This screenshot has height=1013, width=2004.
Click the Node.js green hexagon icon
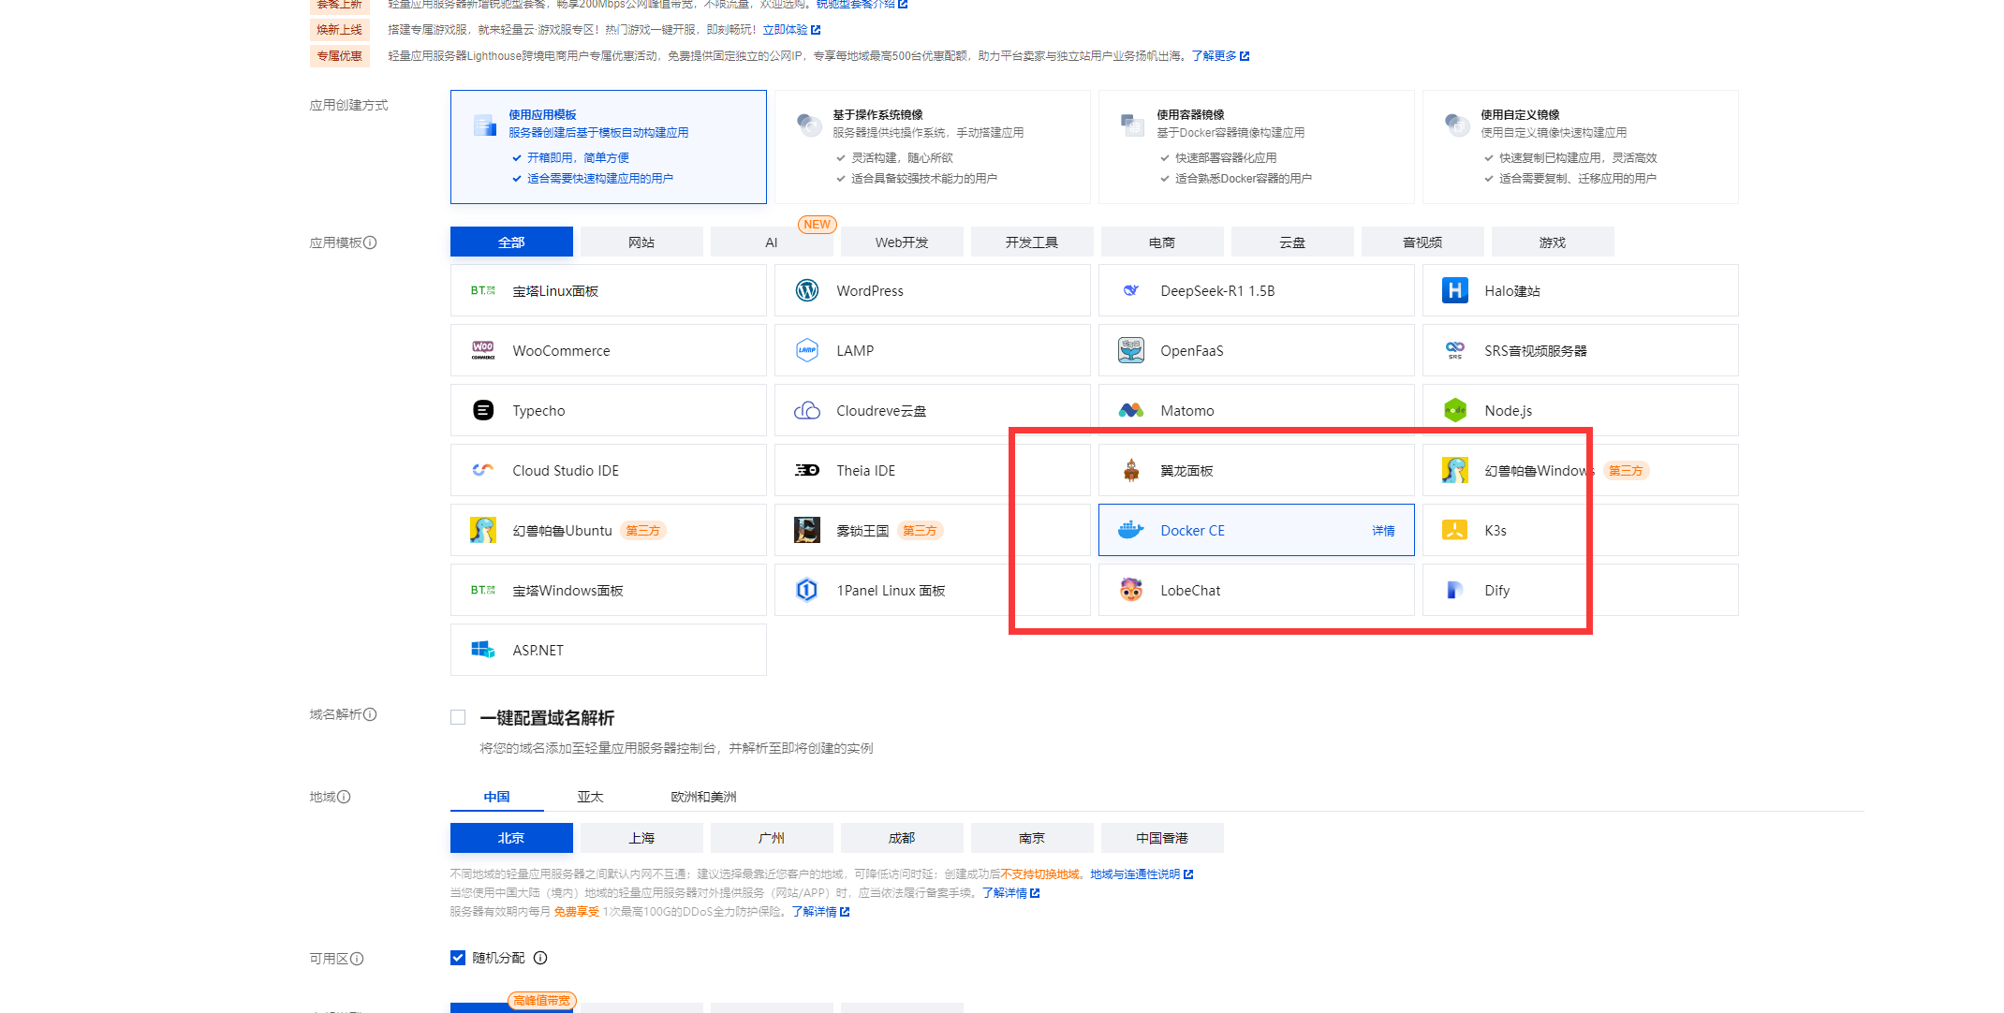1455,411
